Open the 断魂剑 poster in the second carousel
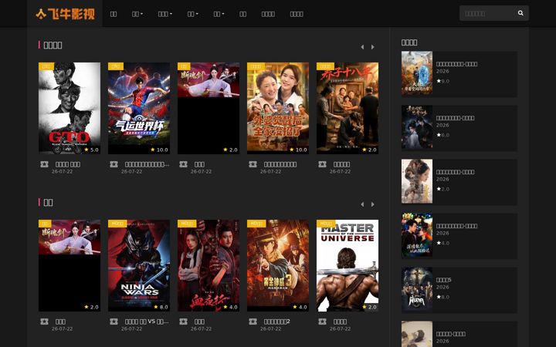556x347 pixels. pos(69,265)
